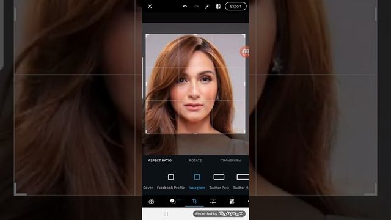Tap the redo arrow icon

pos(196,7)
